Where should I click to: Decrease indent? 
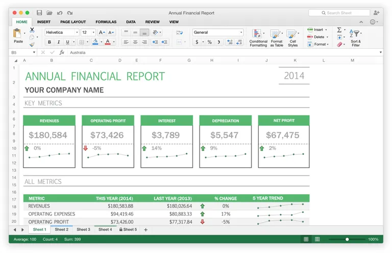(155, 42)
